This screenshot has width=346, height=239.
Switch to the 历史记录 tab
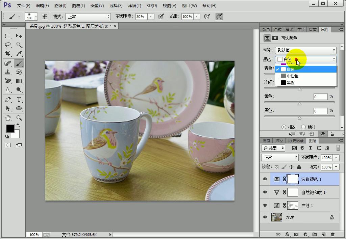(x=296, y=141)
